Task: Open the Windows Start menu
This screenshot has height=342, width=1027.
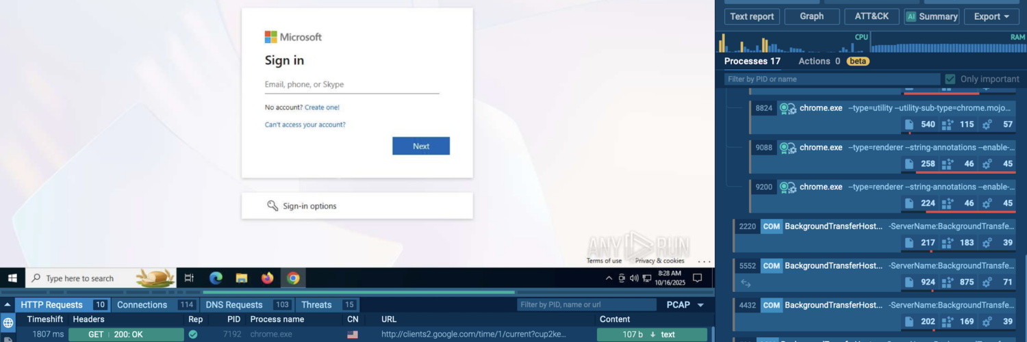Action: click(x=12, y=278)
